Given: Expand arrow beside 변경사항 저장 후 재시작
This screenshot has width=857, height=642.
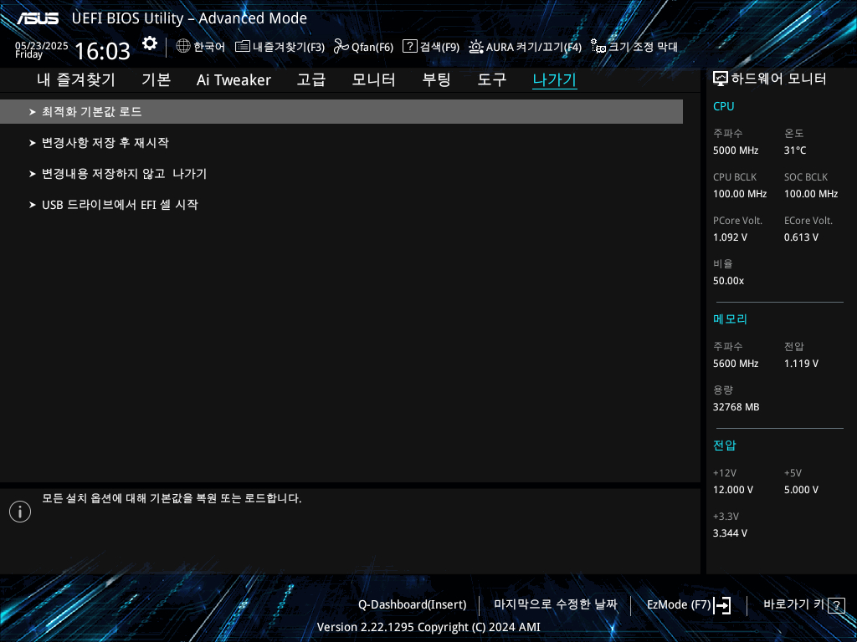Looking at the screenshot, I should point(33,143).
